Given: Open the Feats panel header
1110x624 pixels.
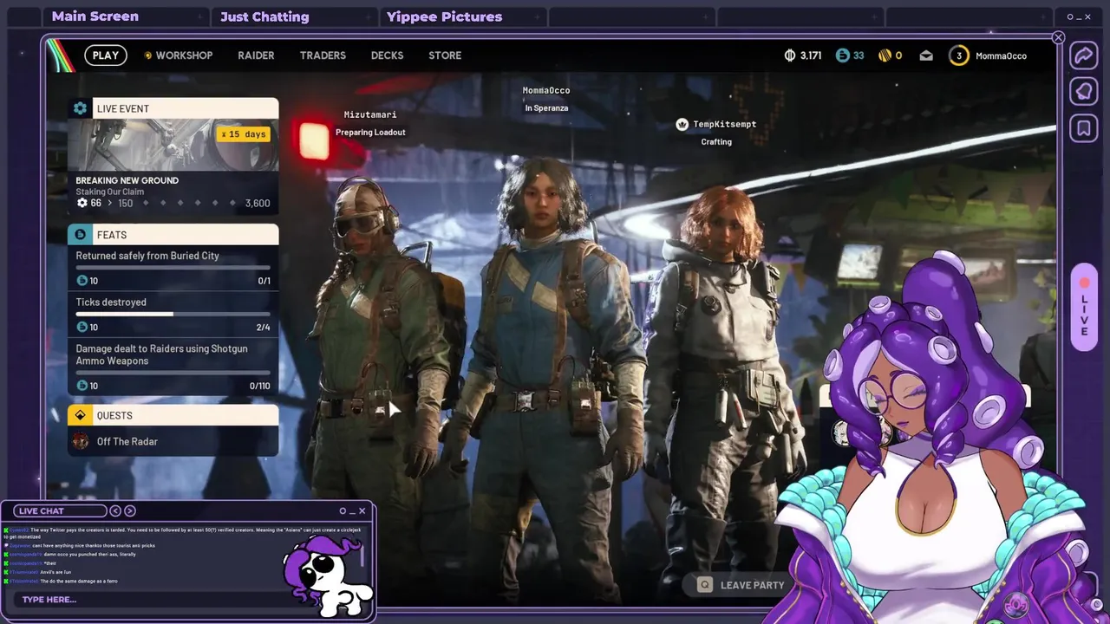Looking at the screenshot, I should pyautogui.click(x=173, y=235).
